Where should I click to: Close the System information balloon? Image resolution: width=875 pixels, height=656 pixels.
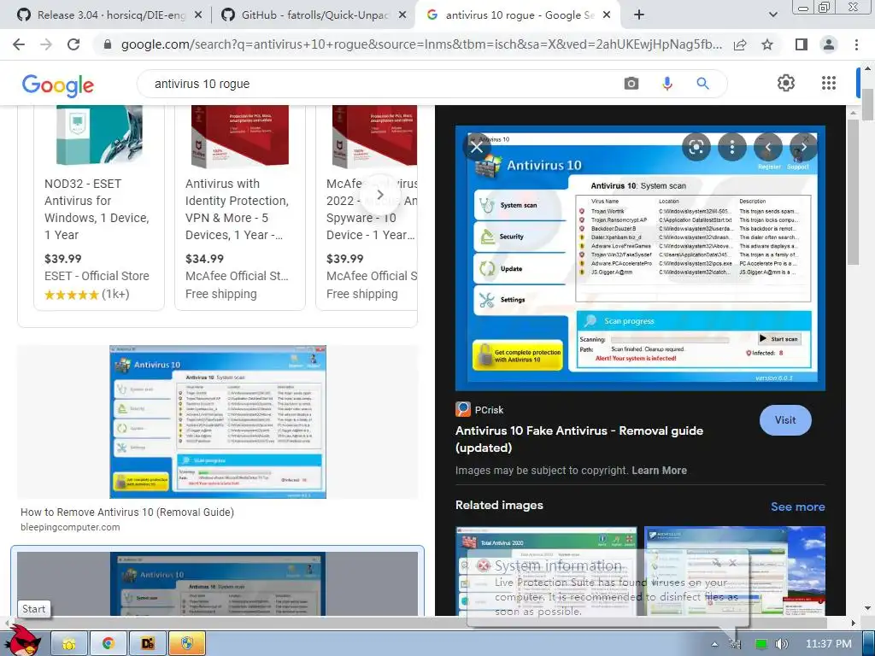tap(732, 564)
